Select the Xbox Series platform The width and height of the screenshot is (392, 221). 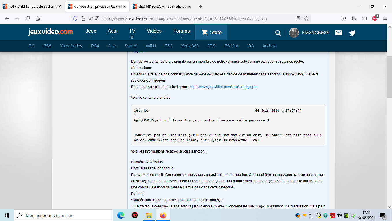pyautogui.click(x=71, y=46)
